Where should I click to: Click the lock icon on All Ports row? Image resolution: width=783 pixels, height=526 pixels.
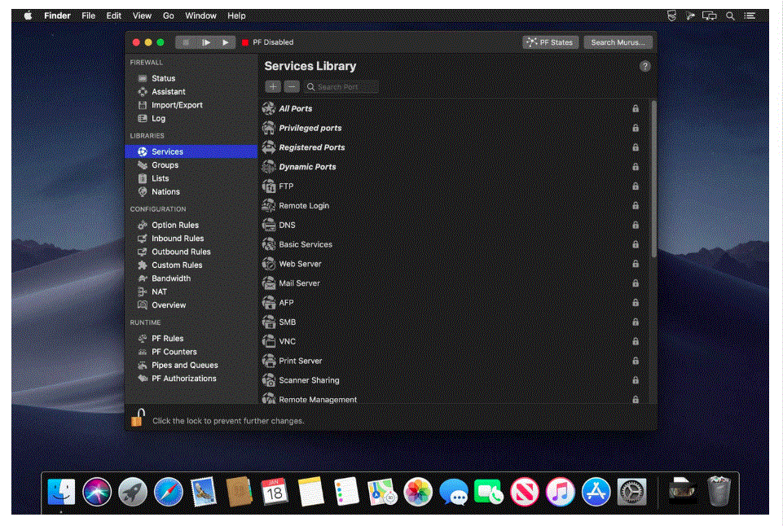[636, 108]
